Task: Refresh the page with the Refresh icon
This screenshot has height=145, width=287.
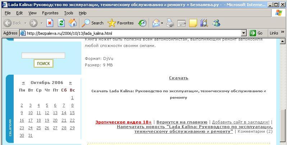Action: coord(61,23)
